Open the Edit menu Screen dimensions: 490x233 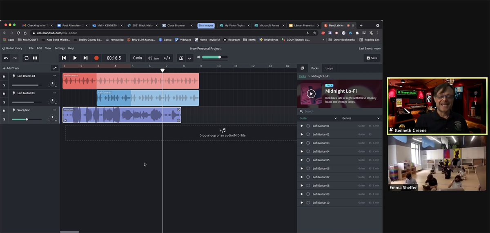point(39,48)
